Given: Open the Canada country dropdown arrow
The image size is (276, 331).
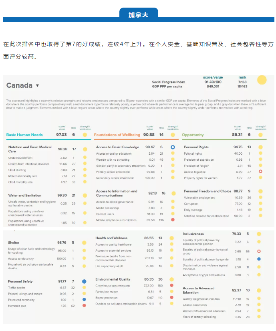Looking at the screenshot, I should coord(37,85).
